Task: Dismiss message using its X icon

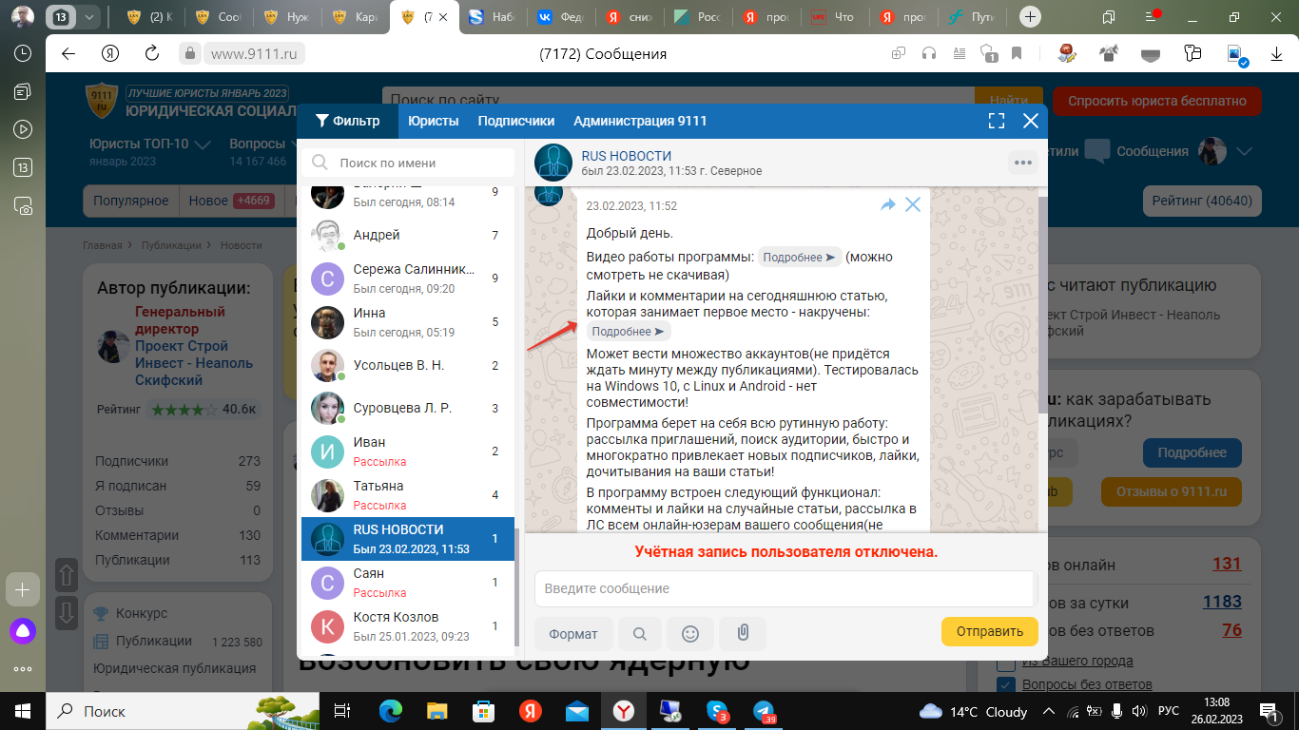Action: tap(913, 204)
